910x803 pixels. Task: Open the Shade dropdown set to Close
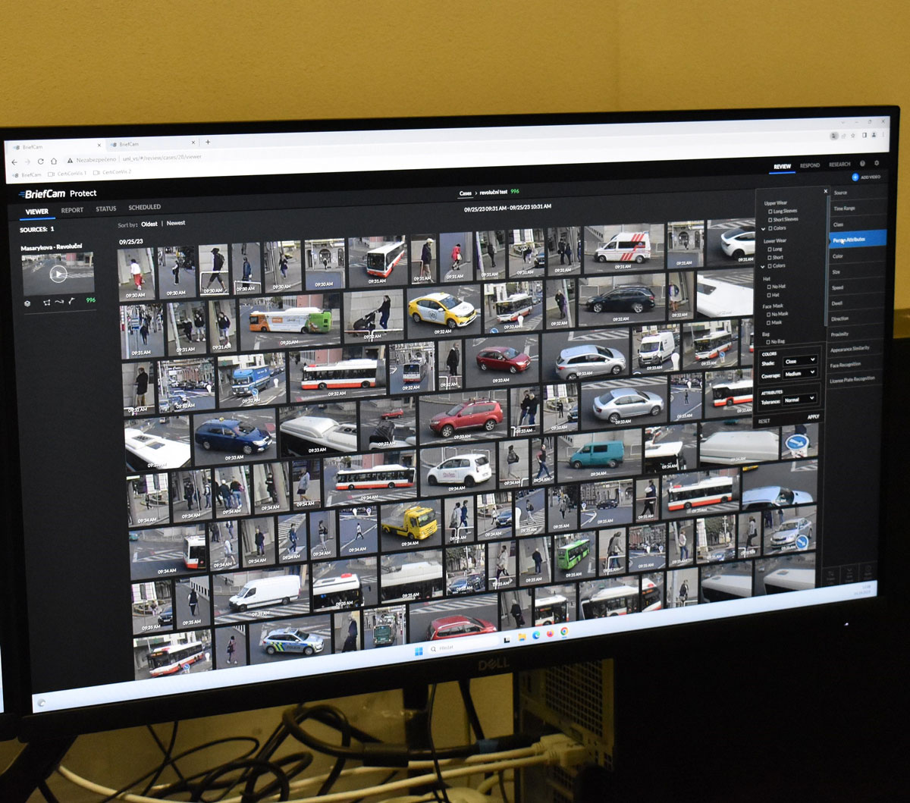(800, 361)
